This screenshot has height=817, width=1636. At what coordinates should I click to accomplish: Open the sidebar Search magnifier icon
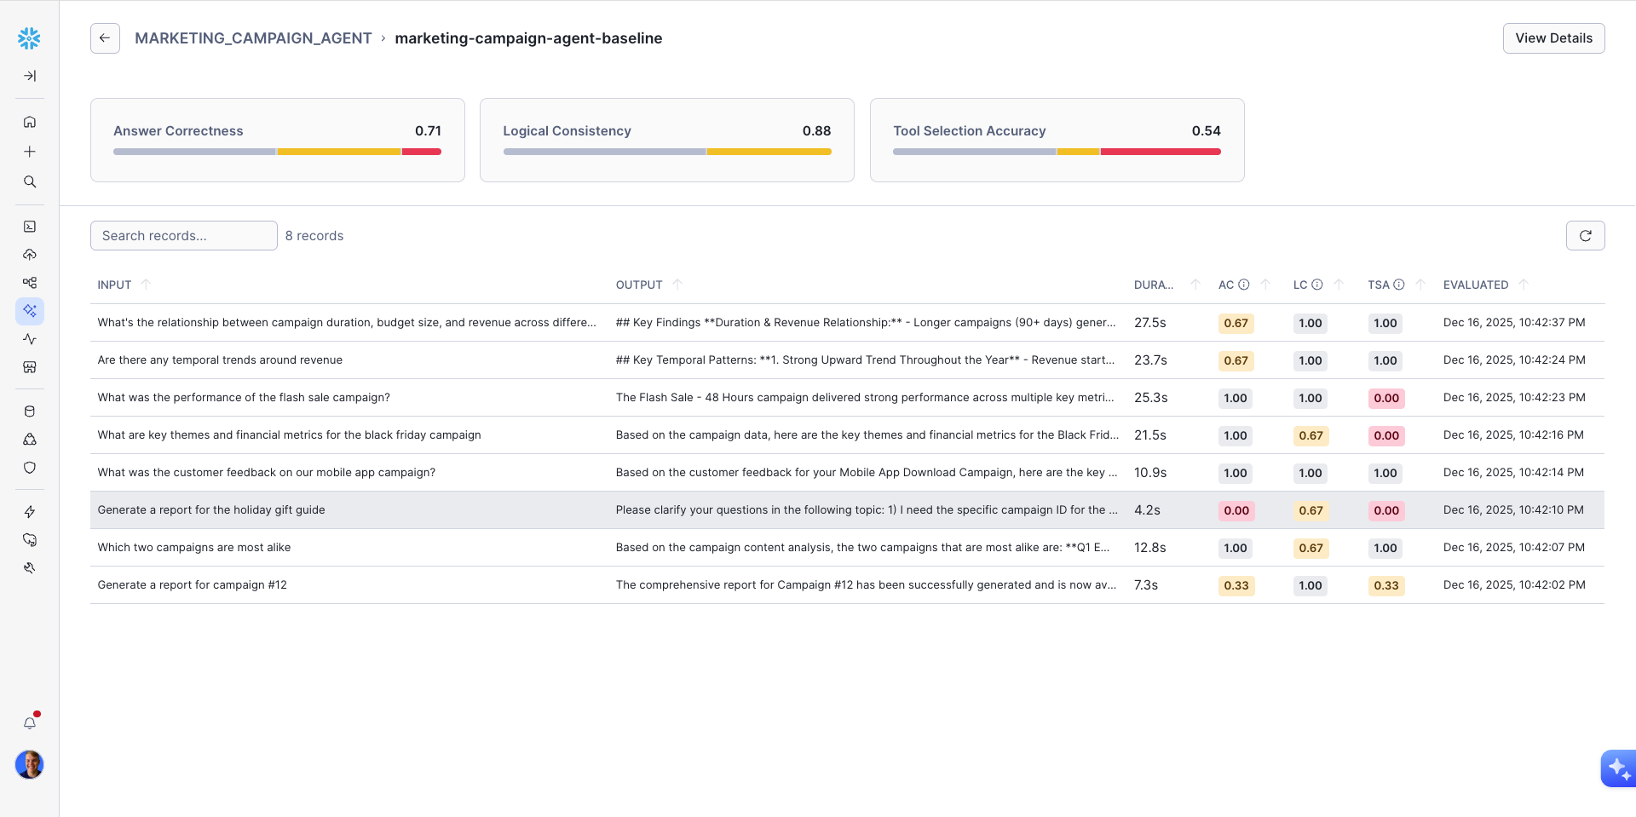30,181
